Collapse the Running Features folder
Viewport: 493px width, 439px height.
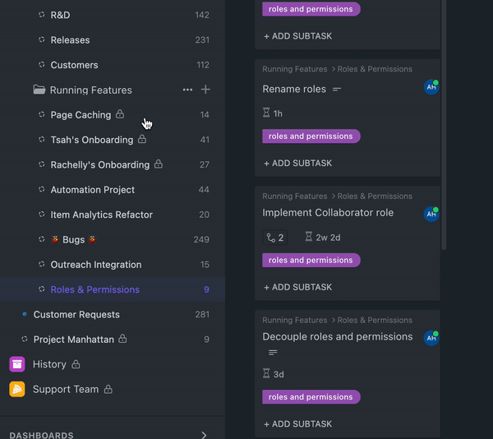click(39, 90)
